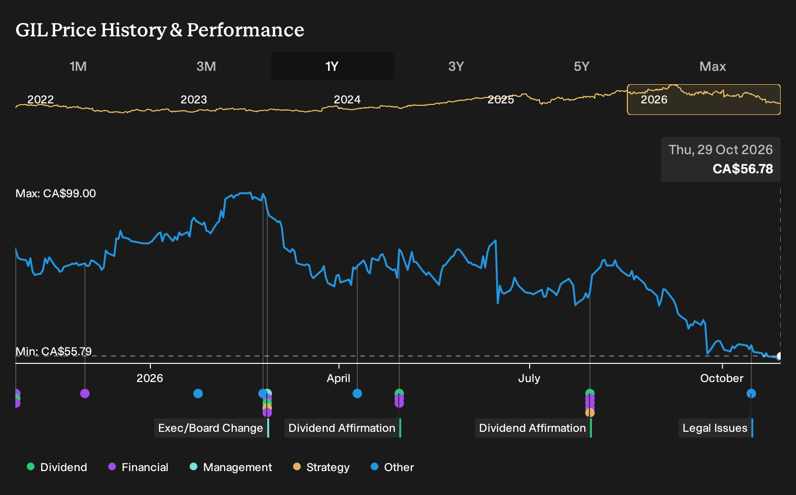Toggle the Other legend filter
Viewport: 796px width, 495px height.
(392, 467)
